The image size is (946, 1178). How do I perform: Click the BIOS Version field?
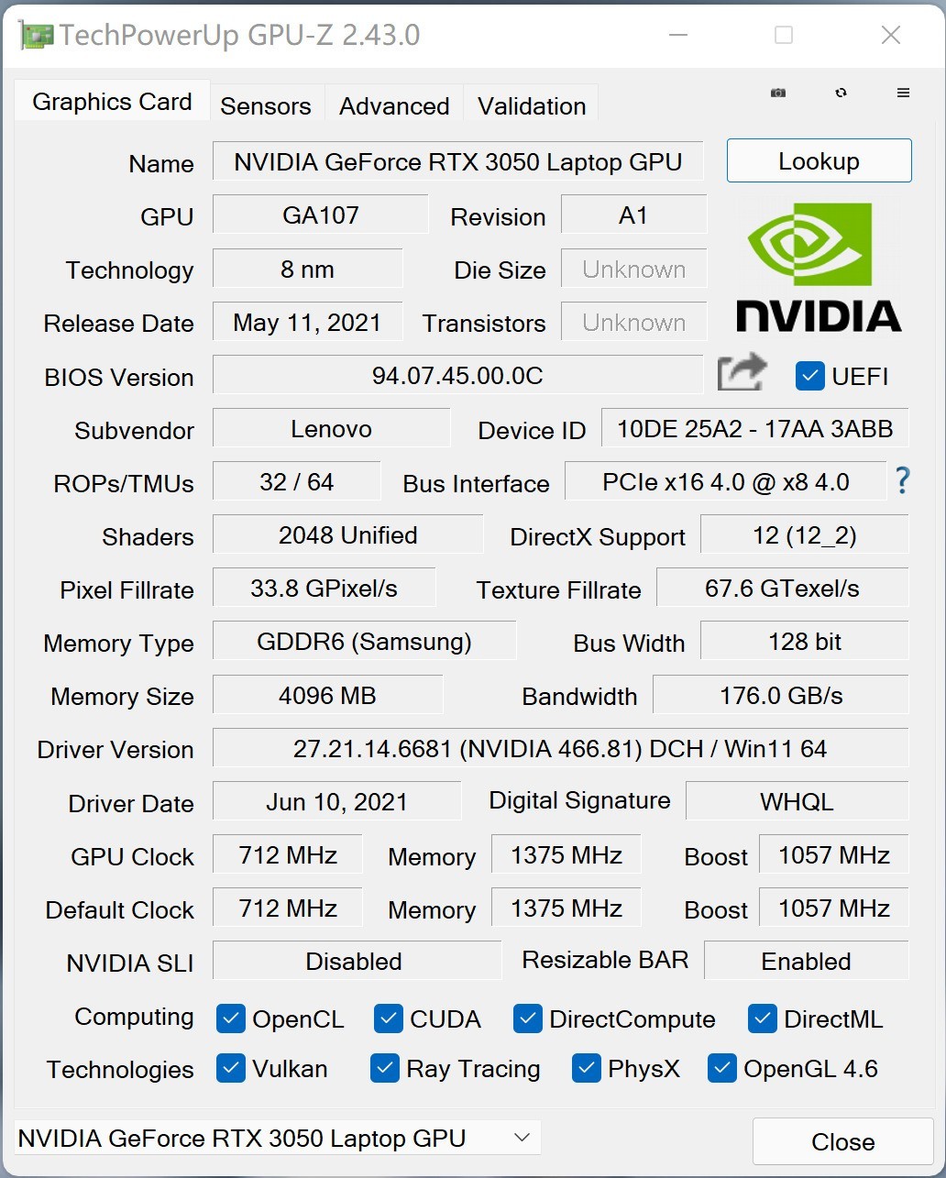457,376
